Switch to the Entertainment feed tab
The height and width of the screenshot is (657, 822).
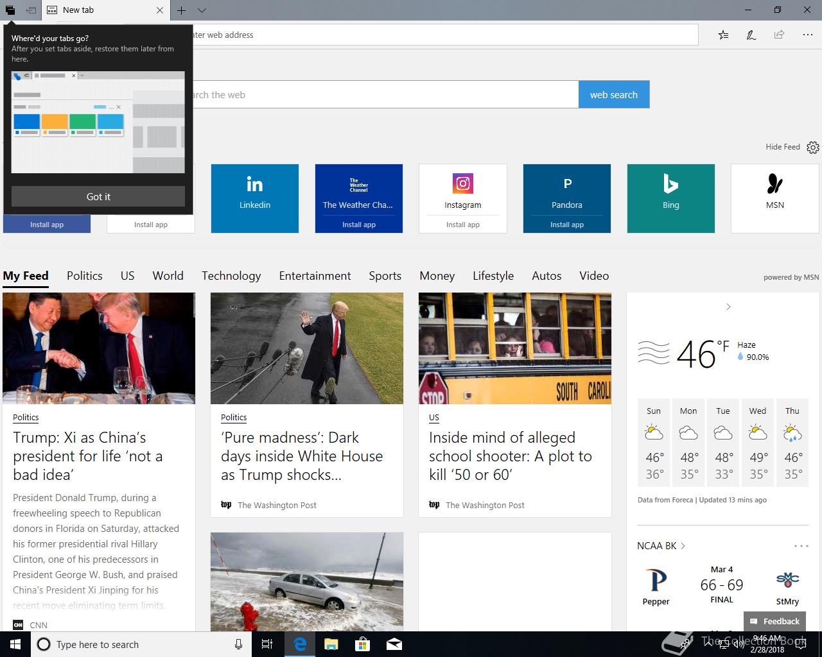[x=315, y=276]
